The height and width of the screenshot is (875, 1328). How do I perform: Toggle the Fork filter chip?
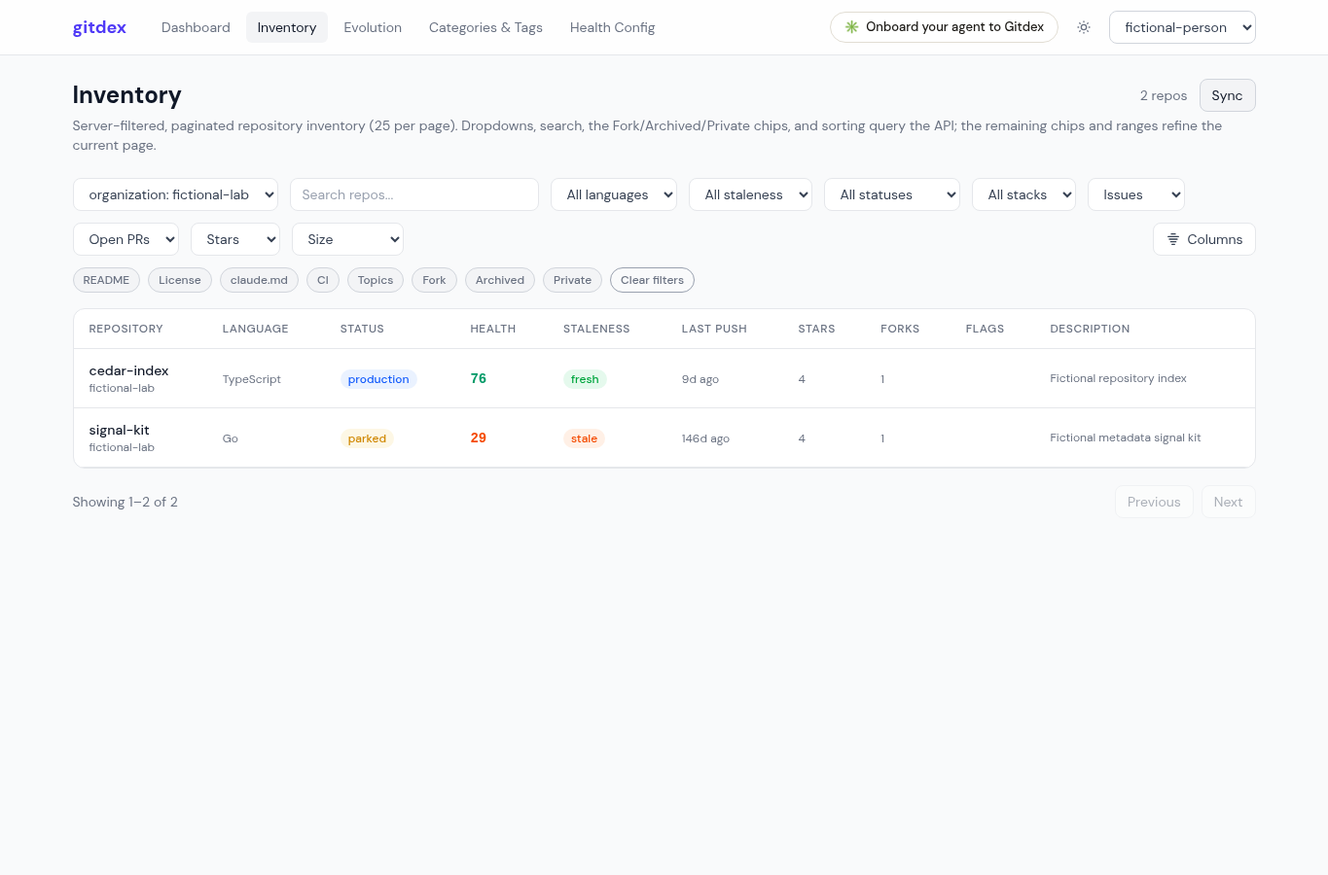pos(434,280)
